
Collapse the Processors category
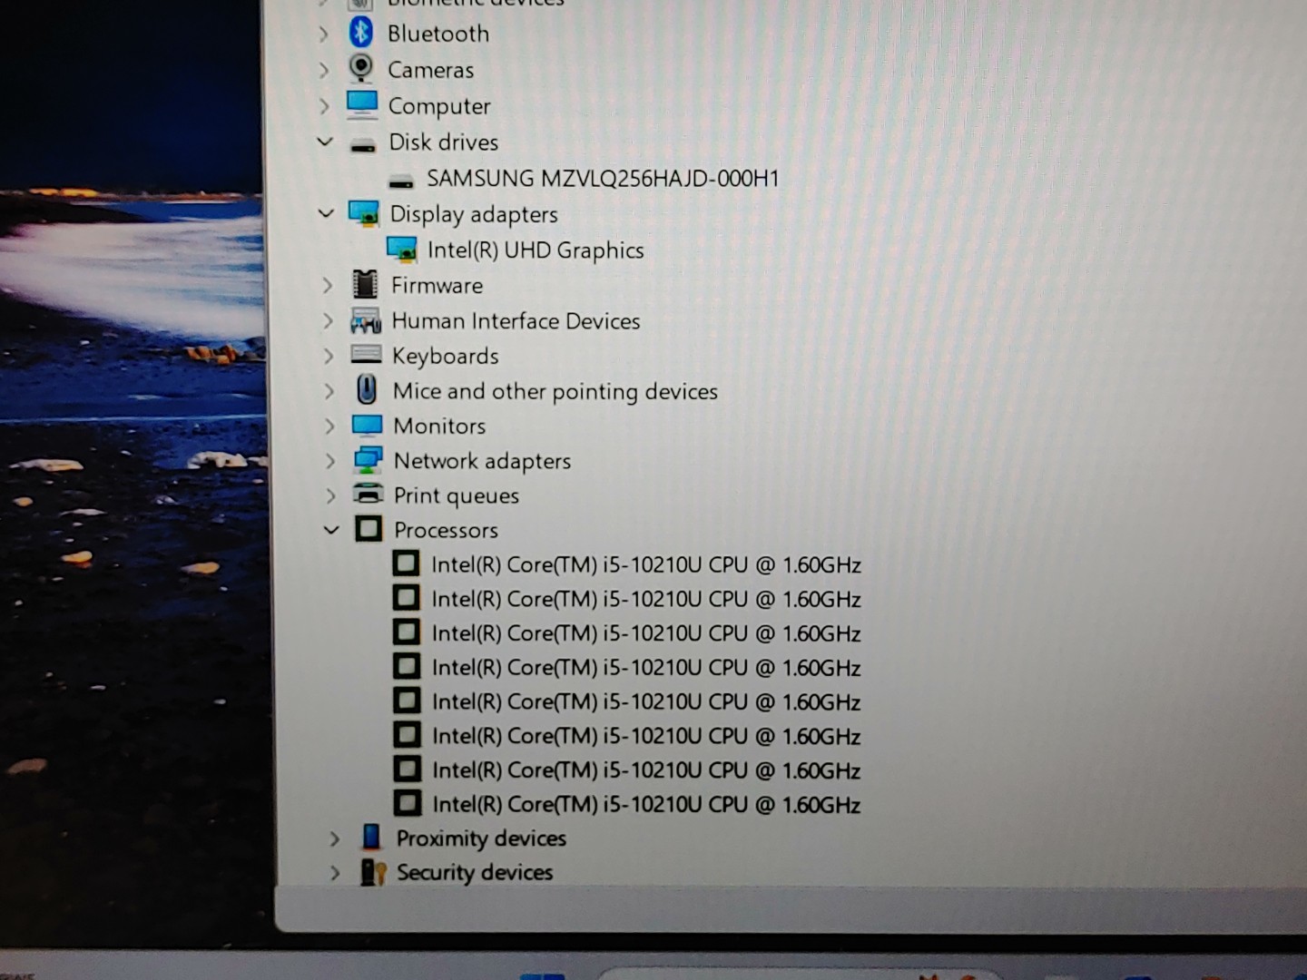(x=331, y=529)
